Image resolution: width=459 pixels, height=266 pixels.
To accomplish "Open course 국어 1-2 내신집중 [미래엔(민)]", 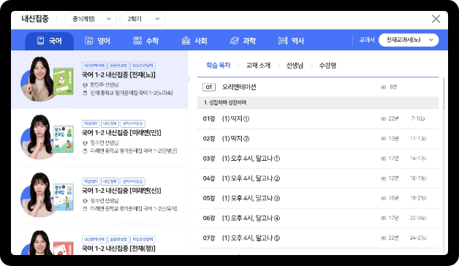I will tap(121, 133).
